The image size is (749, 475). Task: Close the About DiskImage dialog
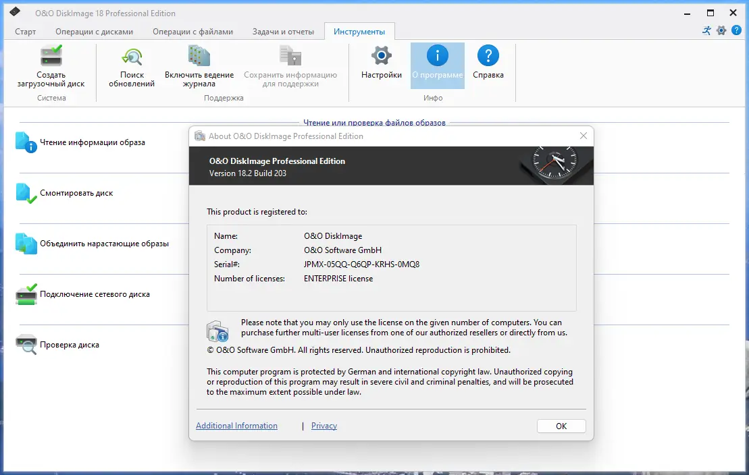(584, 136)
